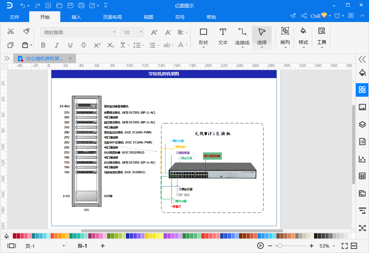Toggle fullscreen view icon
This screenshot has width=369, height=253.
345,246
